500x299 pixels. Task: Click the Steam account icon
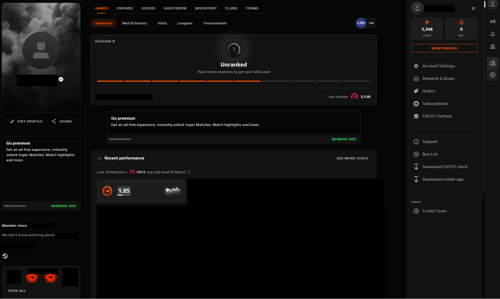[5, 256]
